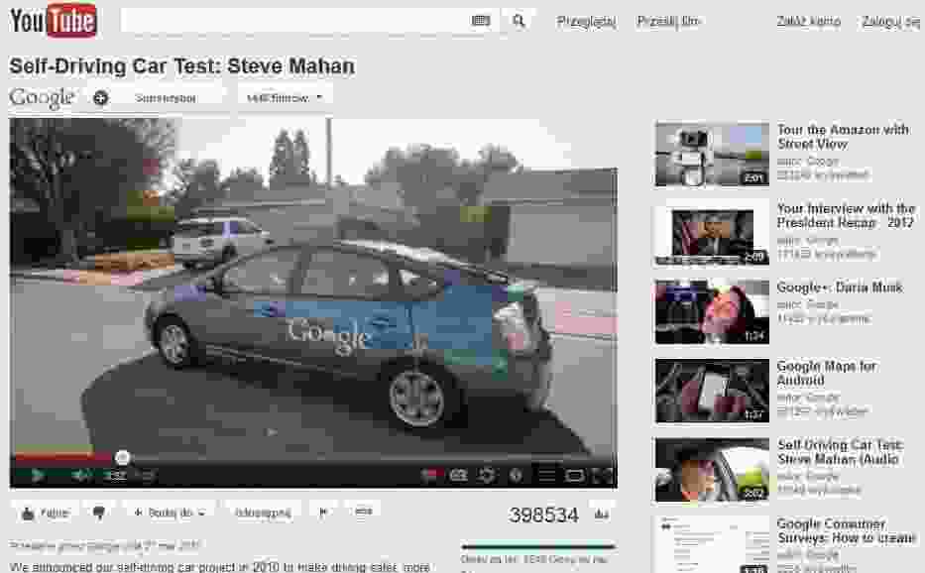Click the search magnifier button

pos(519,21)
